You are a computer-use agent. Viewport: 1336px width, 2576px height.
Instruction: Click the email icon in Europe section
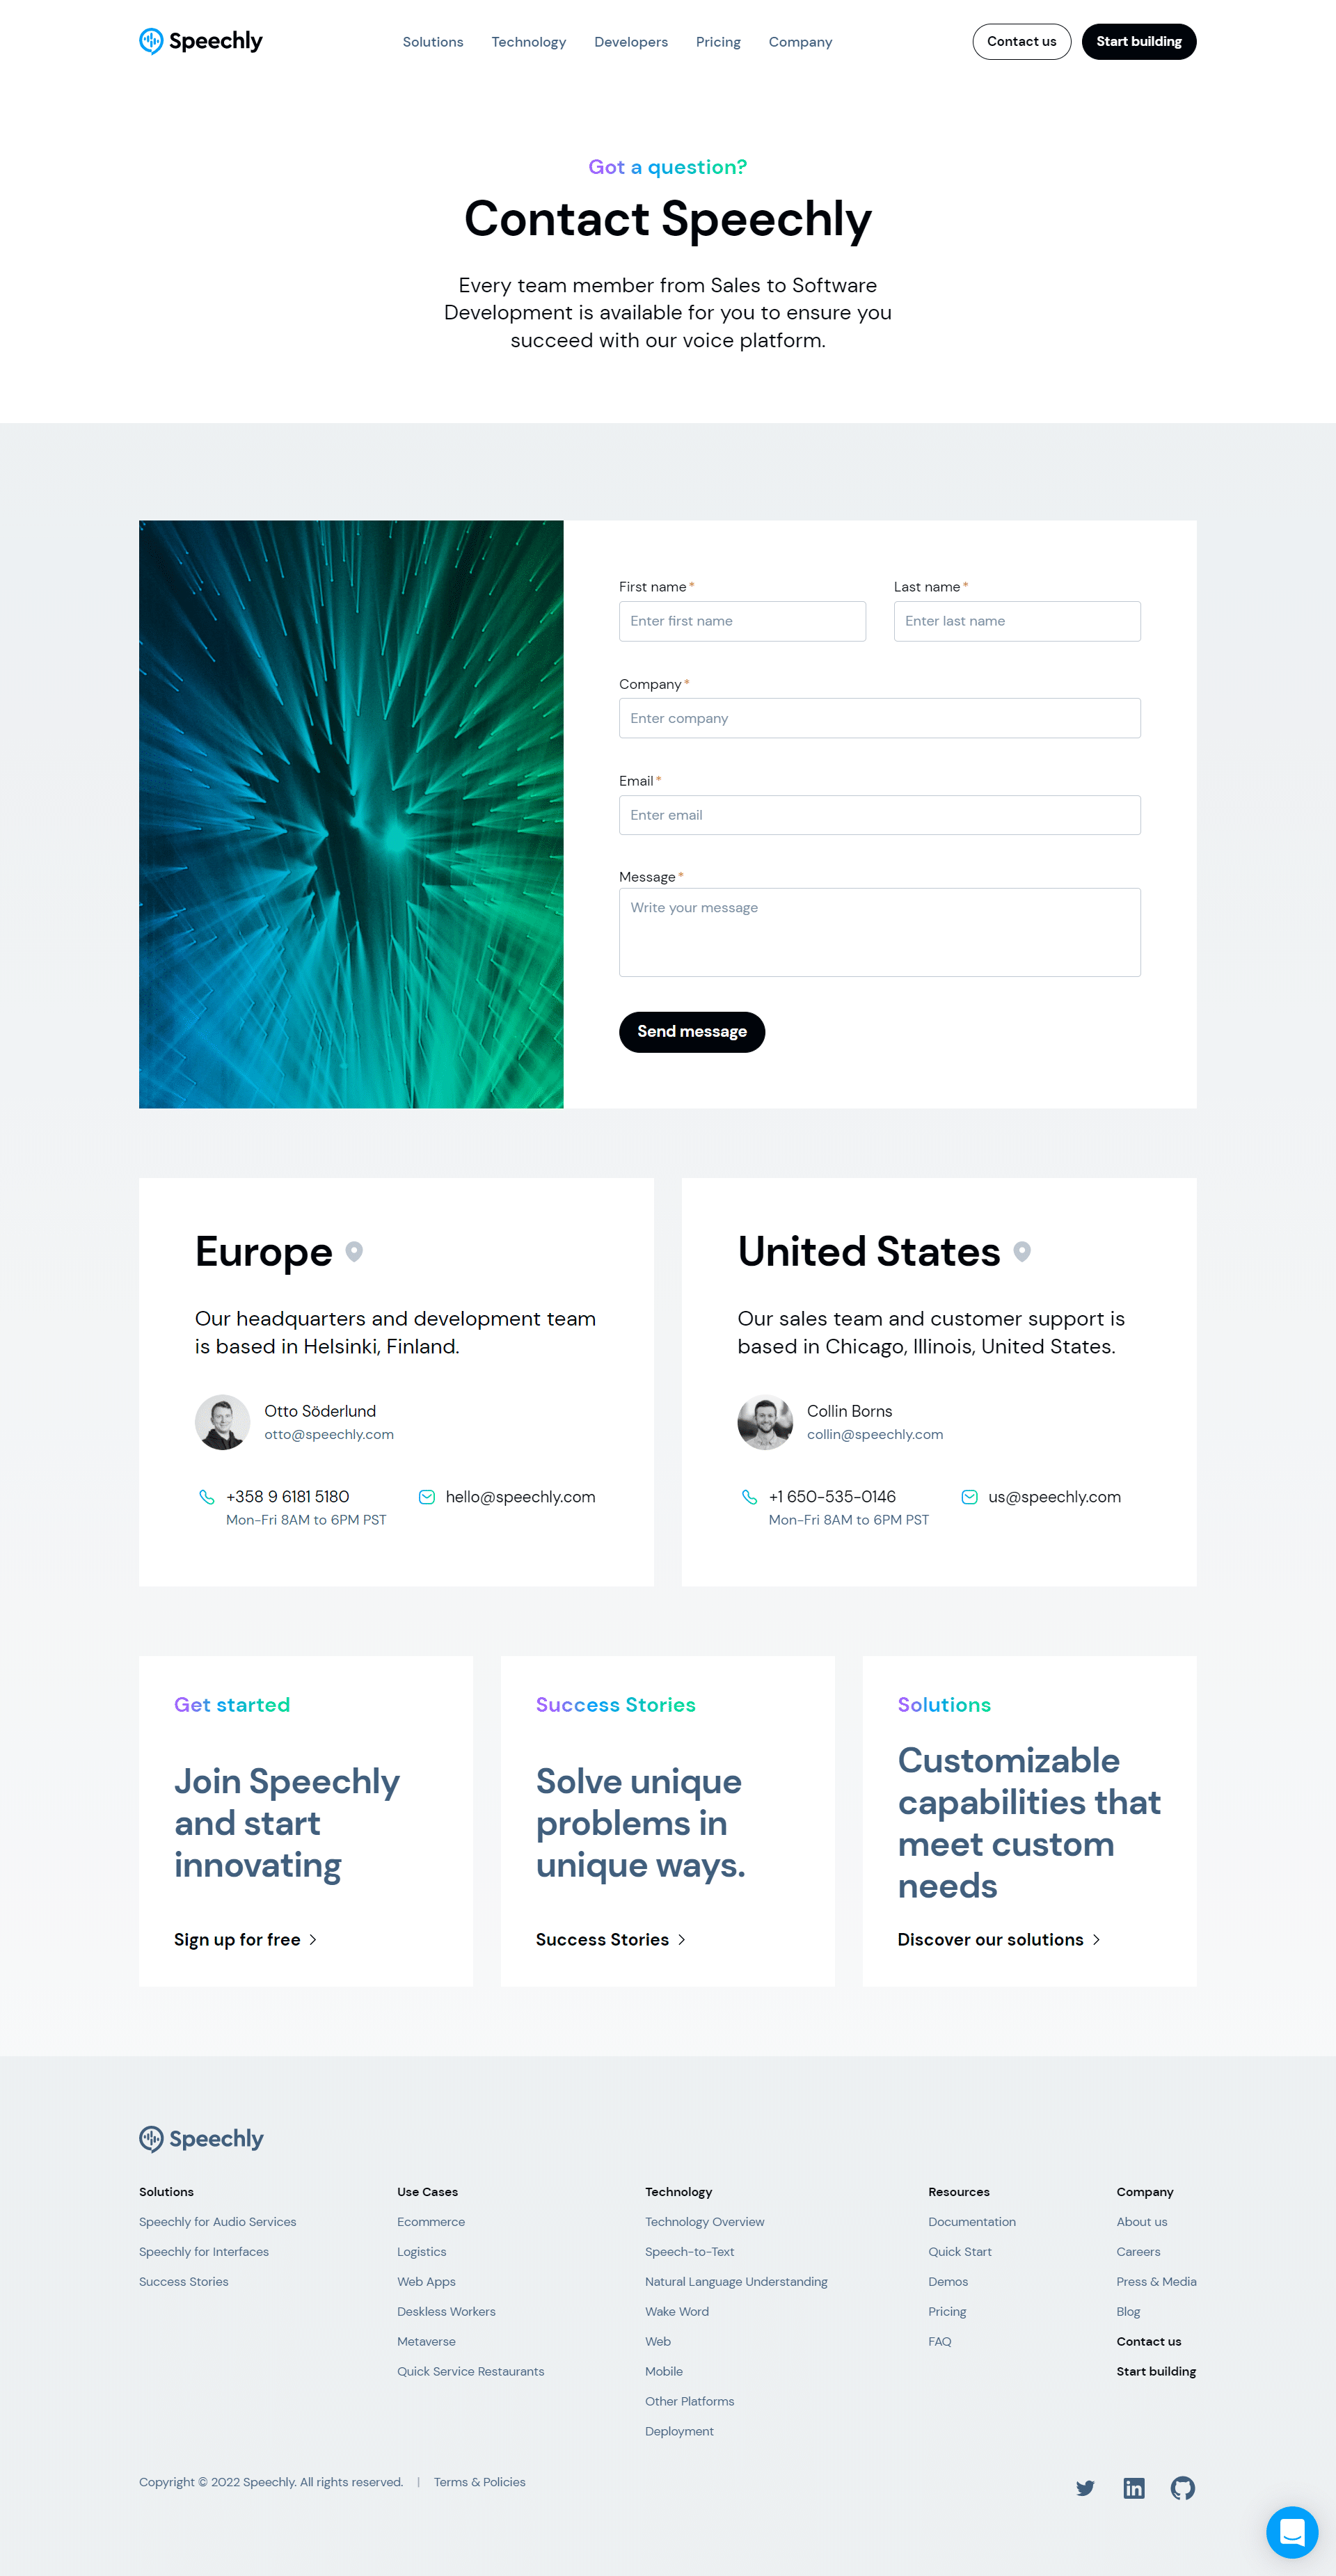click(x=422, y=1496)
